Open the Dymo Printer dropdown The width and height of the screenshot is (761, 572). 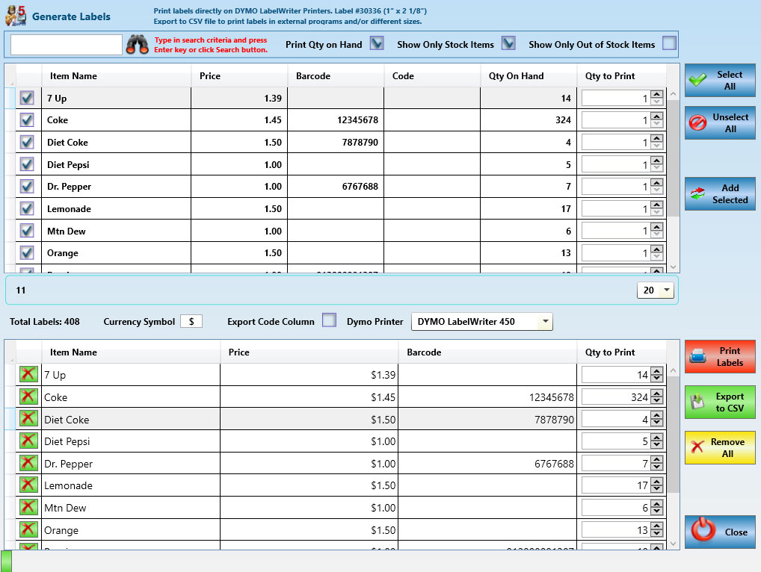click(482, 321)
